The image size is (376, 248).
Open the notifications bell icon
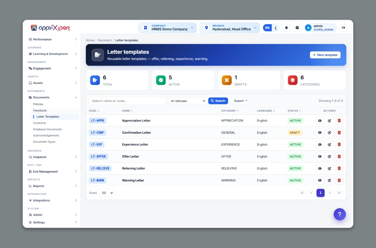coord(286,28)
